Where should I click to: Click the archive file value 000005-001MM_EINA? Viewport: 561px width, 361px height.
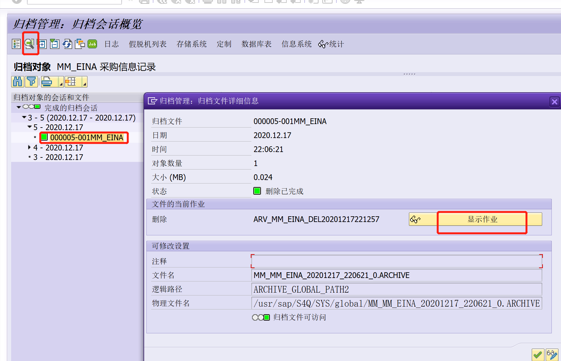(290, 121)
